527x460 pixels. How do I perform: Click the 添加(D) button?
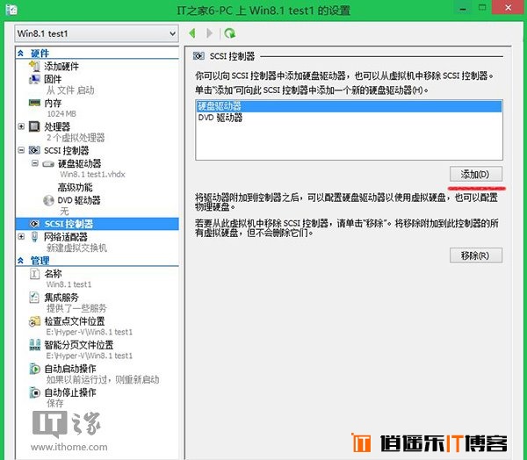click(476, 174)
